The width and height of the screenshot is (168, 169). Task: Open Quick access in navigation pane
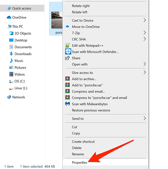point(22,8)
